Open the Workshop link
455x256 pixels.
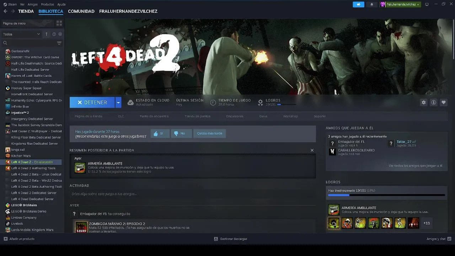tap(290, 116)
